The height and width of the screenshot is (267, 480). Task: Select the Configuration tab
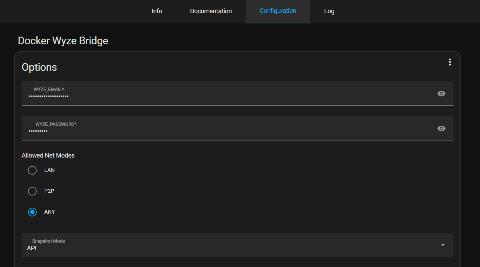(x=277, y=11)
